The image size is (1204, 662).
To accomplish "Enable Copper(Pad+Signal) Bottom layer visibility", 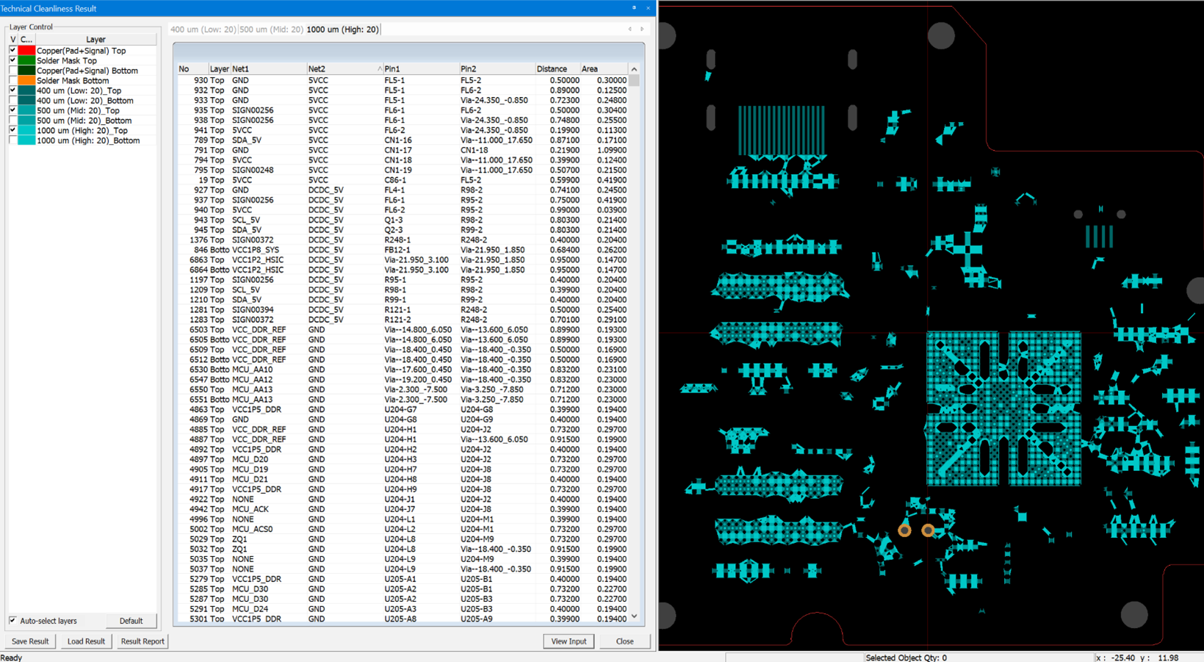I will 12,71.
